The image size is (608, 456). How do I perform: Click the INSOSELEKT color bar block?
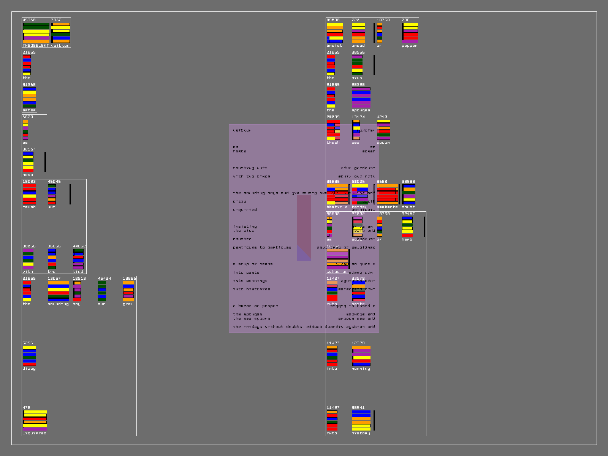coord(36,33)
